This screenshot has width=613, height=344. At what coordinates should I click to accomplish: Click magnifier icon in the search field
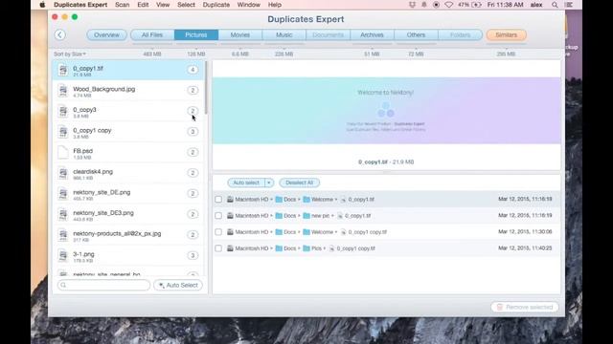click(64, 285)
